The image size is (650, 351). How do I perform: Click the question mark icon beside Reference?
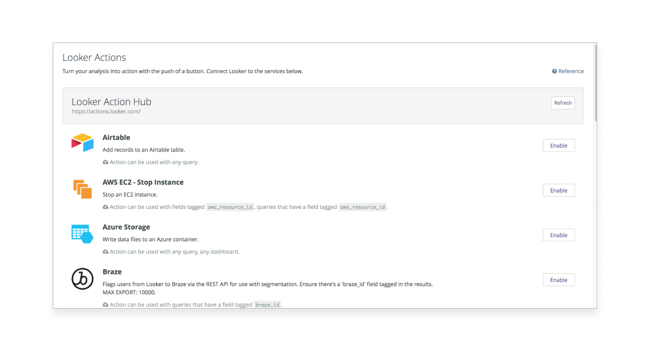pyautogui.click(x=554, y=71)
